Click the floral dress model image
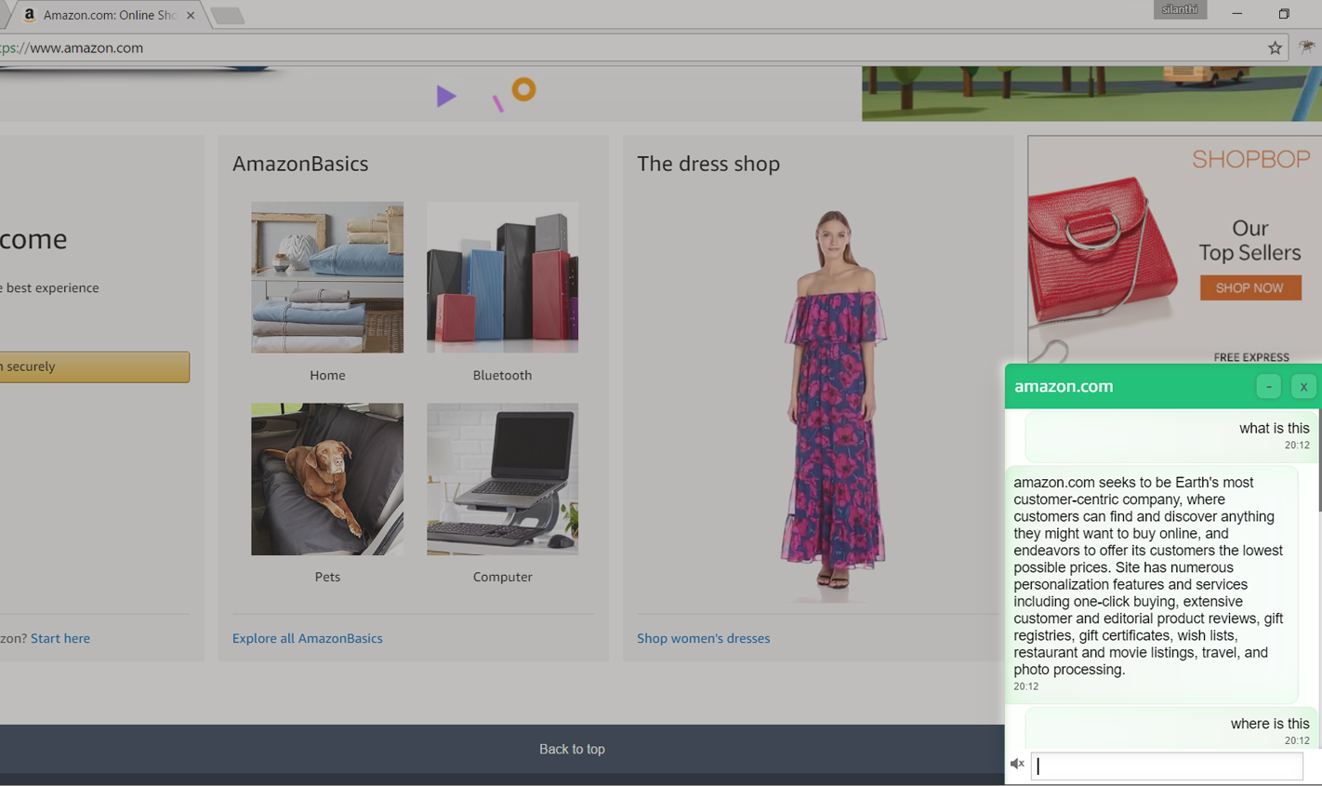Image resolution: width=1322 pixels, height=786 pixels. tap(833, 406)
